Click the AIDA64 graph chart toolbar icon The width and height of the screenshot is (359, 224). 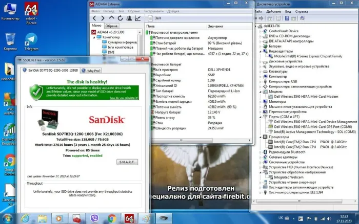click(138, 18)
